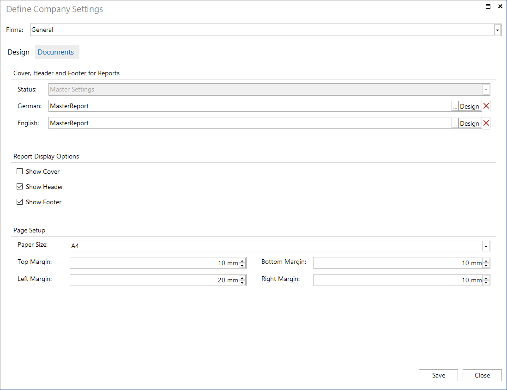Browse for the English report file
This screenshot has width=507, height=390.
point(455,123)
